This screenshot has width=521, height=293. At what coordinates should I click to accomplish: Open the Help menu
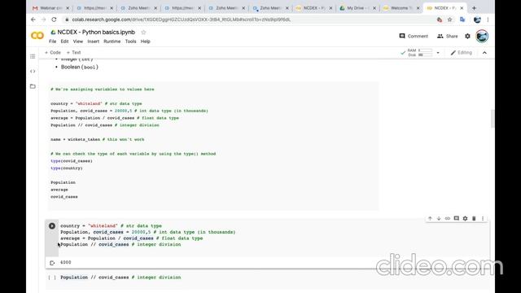[x=145, y=42]
